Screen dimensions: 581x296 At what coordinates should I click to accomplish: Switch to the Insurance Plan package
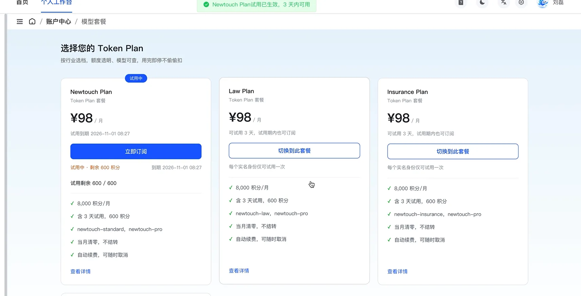[x=453, y=151]
